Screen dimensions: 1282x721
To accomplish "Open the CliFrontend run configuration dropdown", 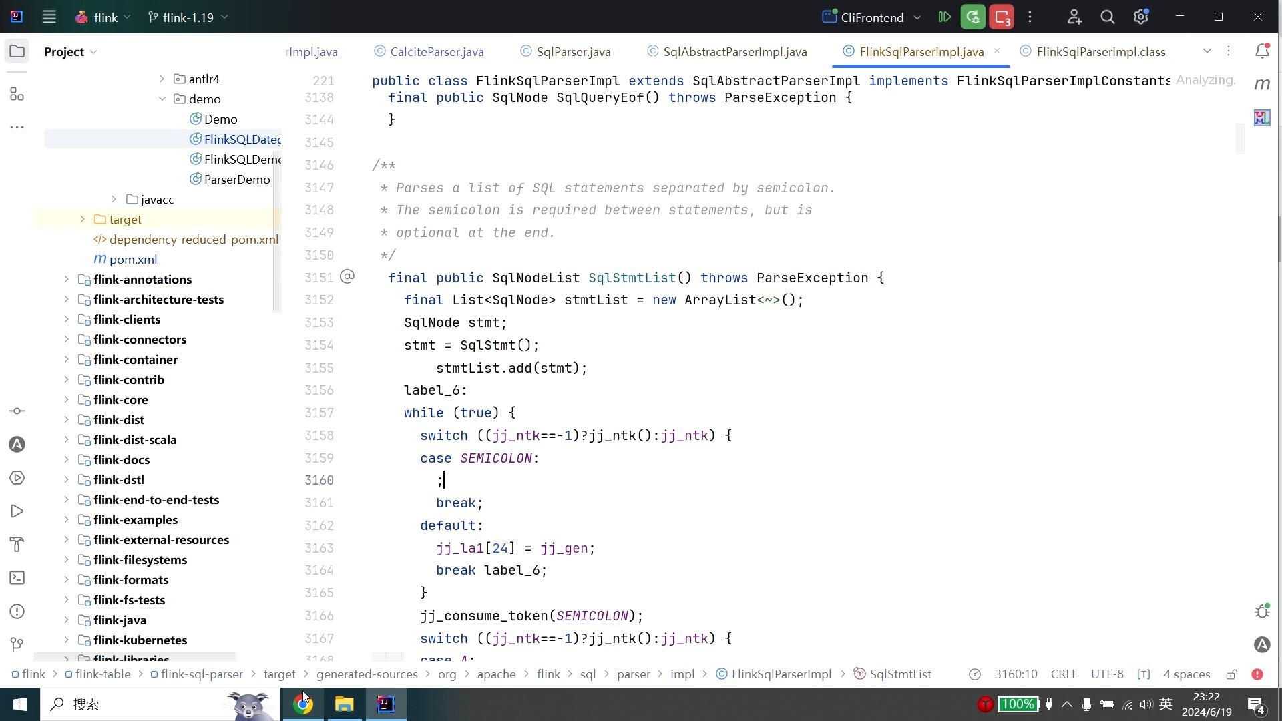I will (x=872, y=17).
